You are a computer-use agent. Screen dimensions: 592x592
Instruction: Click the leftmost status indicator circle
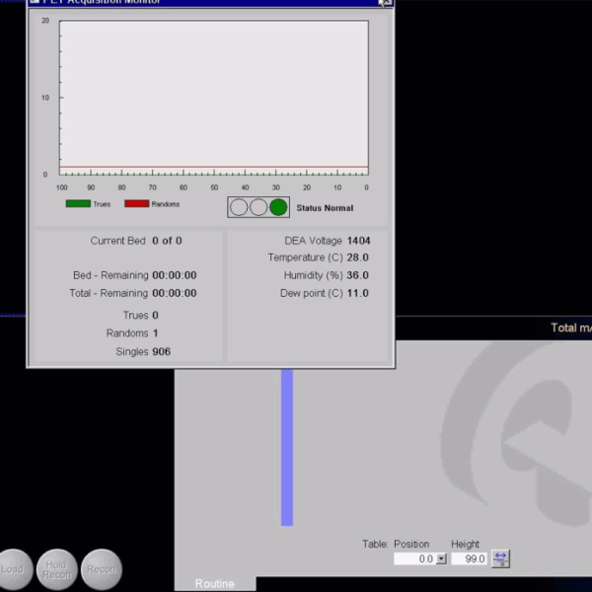tap(239, 207)
